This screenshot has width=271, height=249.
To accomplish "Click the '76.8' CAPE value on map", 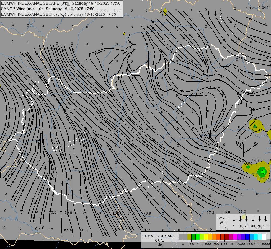I will (147, 213).
